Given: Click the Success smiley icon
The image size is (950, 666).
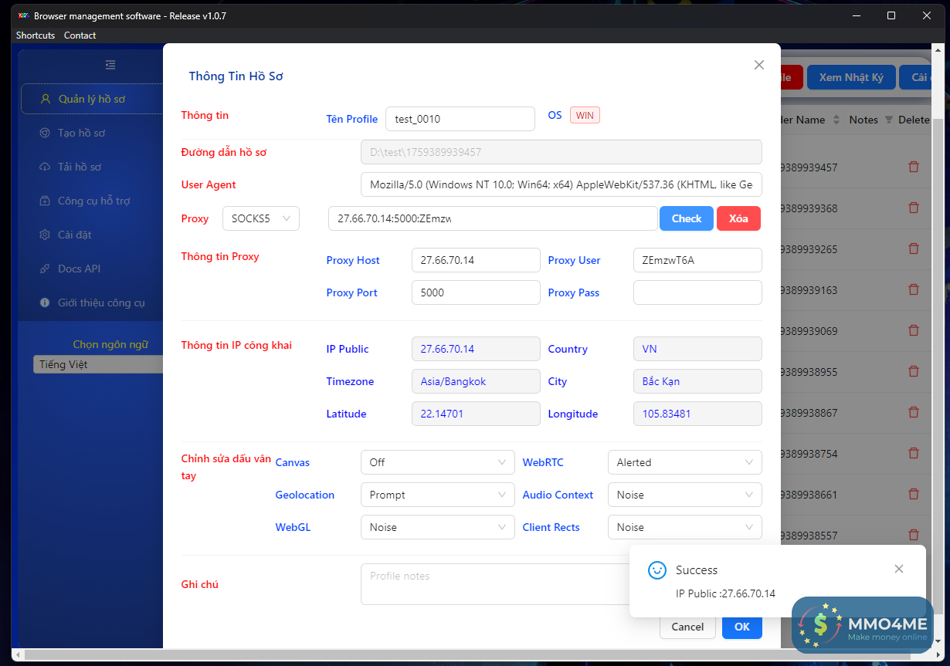Looking at the screenshot, I should point(657,570).
